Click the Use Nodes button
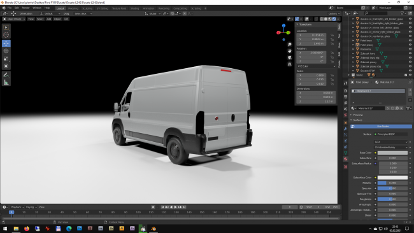Viewport: 414px width, 233px height. point(381,127)
